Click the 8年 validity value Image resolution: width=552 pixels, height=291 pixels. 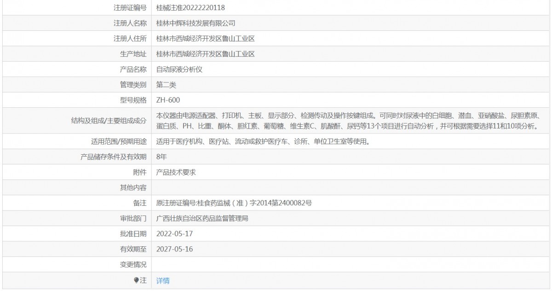tap(161, 157)
